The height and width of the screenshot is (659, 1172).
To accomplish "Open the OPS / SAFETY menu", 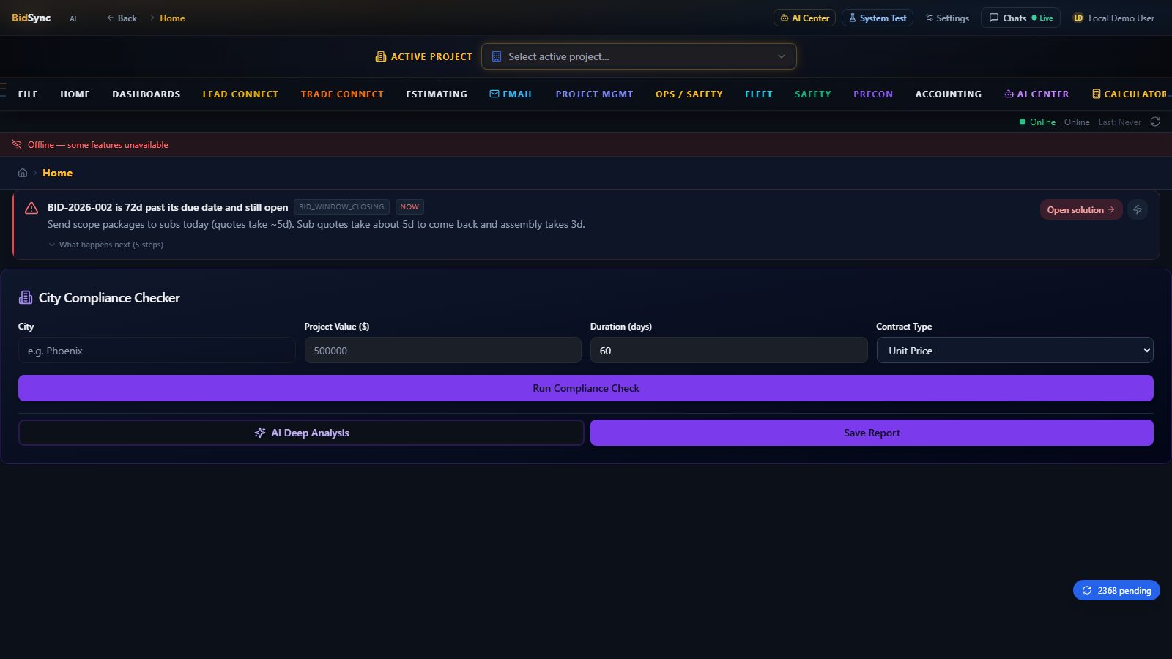I will pyautogui.click(x=689, y=94).
